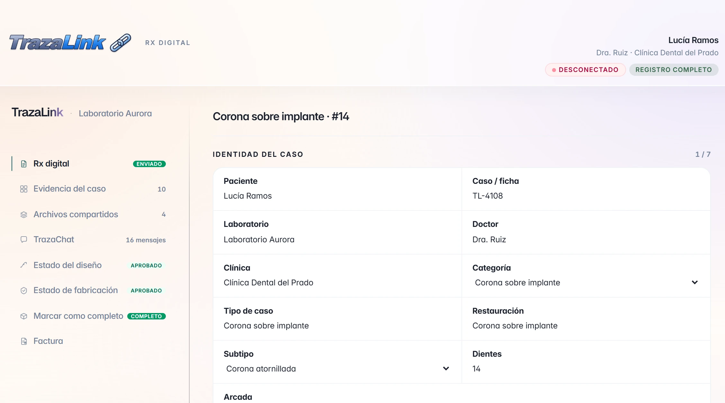
Task: Click the COMPLETO badge
Action: [146, 316]
